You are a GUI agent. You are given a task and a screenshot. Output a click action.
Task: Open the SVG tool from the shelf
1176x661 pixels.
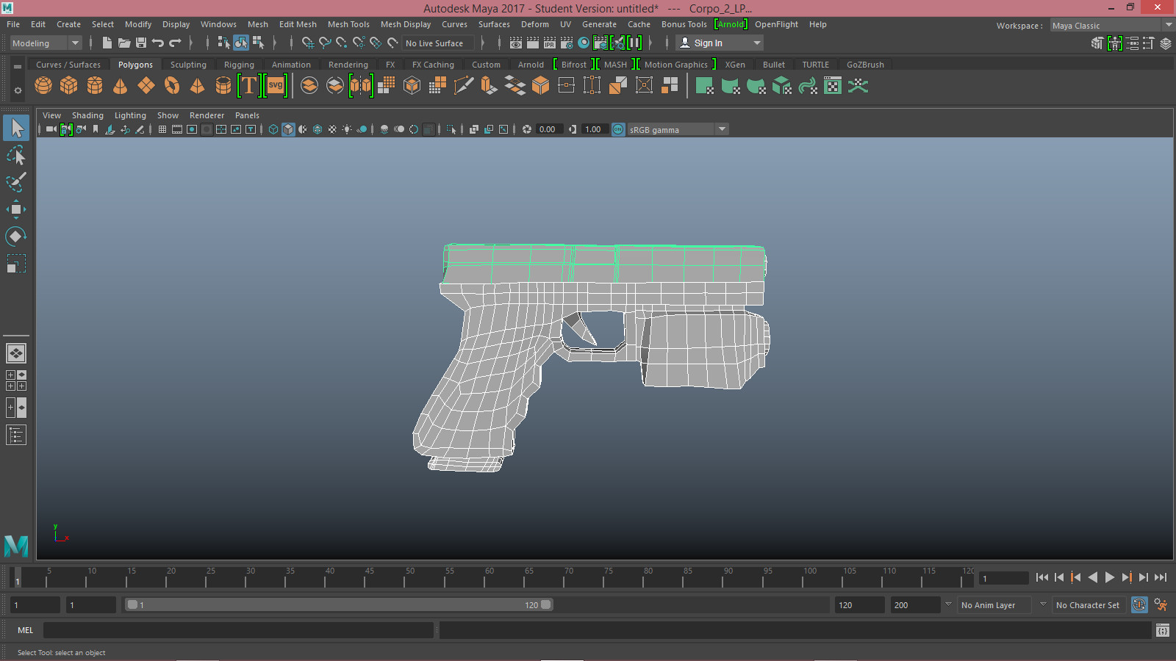(x=275, y=86)
